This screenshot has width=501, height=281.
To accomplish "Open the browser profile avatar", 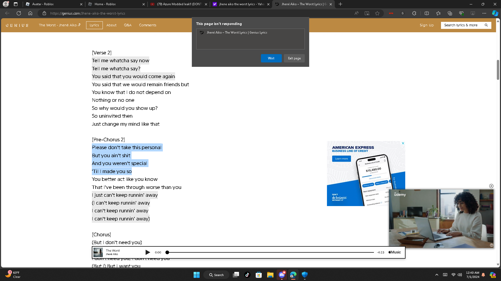I will pyautogui.click(x=6, y=4).
